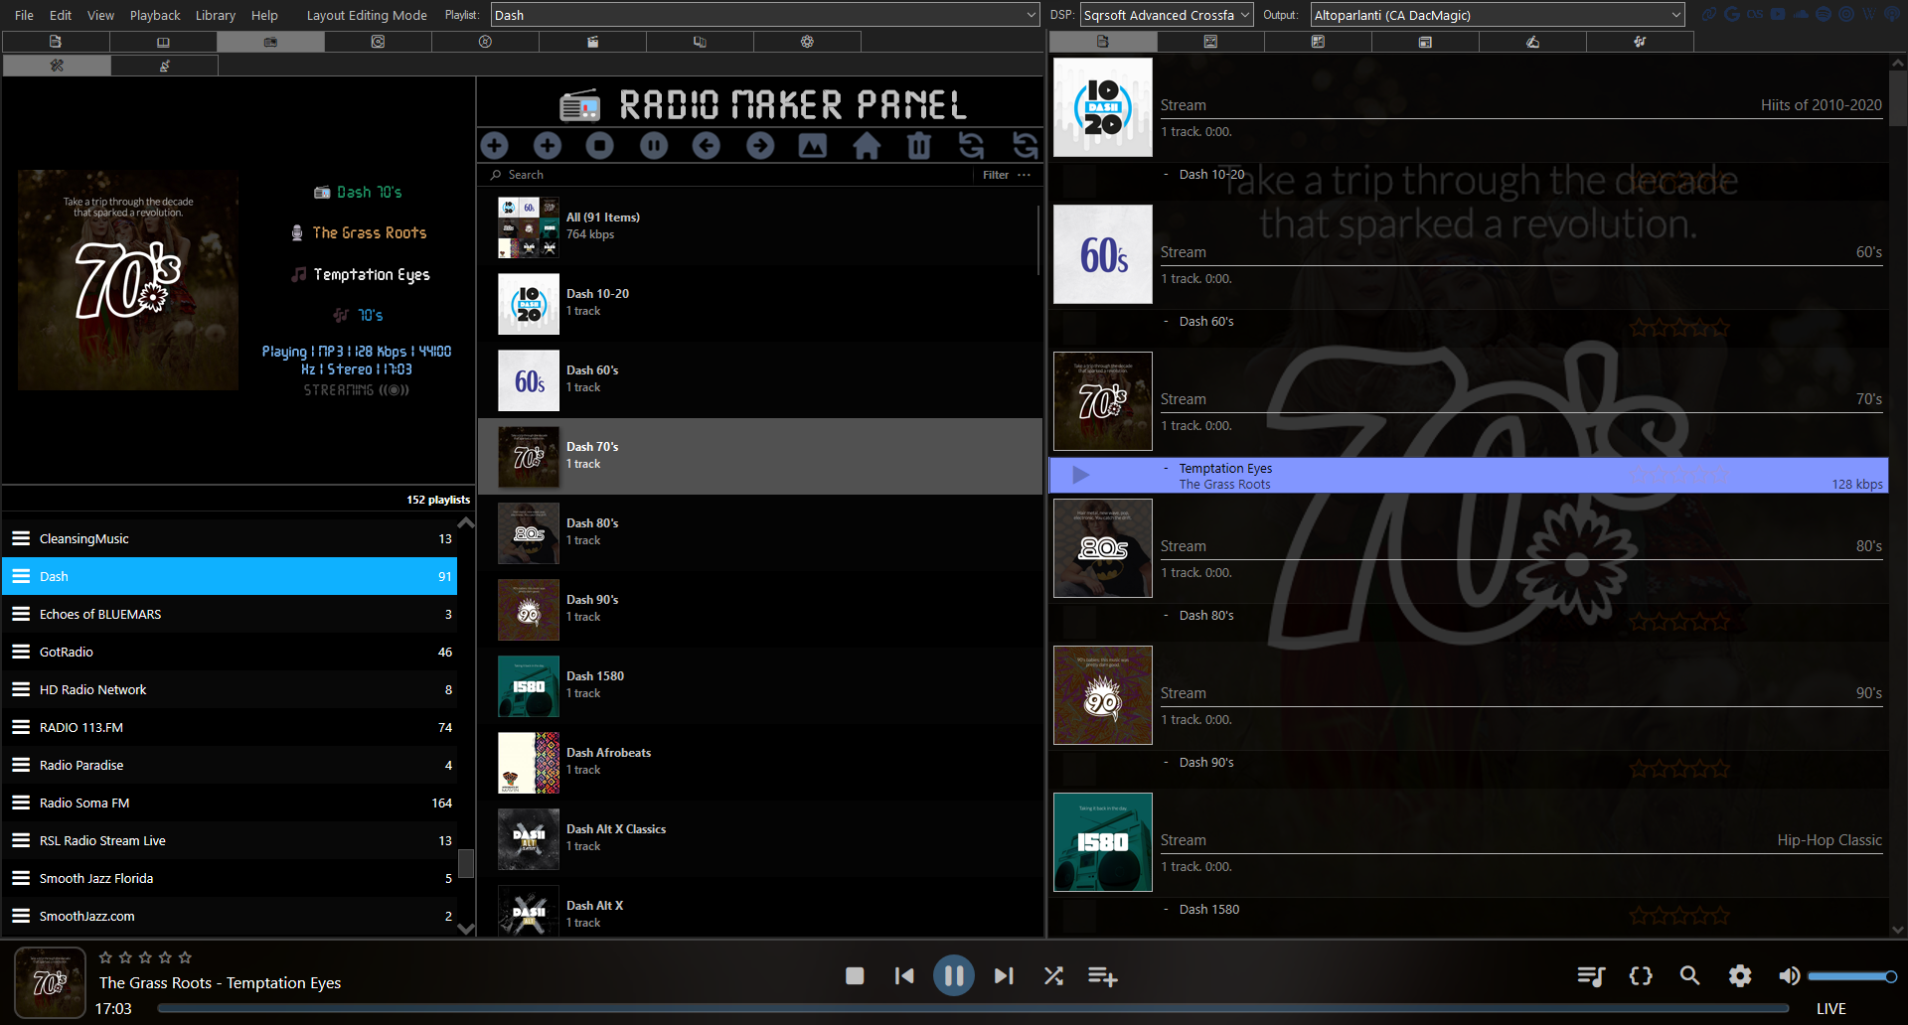Click the pause icon in Radio Maker toolbar
This screenshot has height=1025, width=1908.
(654, 146)
